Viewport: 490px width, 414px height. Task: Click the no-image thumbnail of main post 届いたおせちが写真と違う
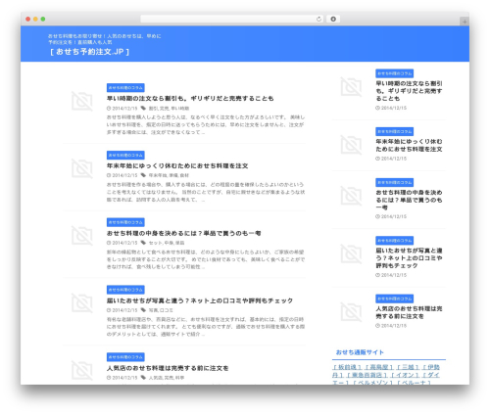click(82, 303)
